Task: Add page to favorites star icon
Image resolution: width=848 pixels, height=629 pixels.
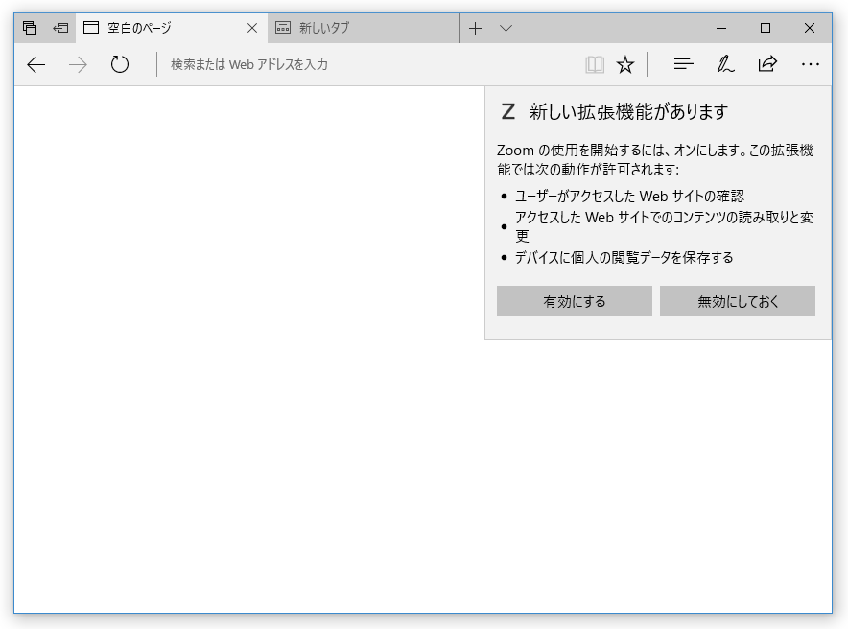Action: tap(625, 65)
